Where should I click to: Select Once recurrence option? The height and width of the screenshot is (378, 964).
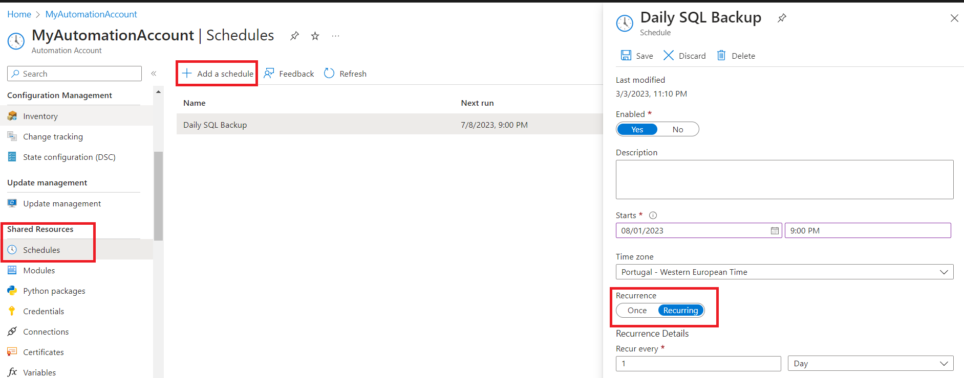point(637,311)
